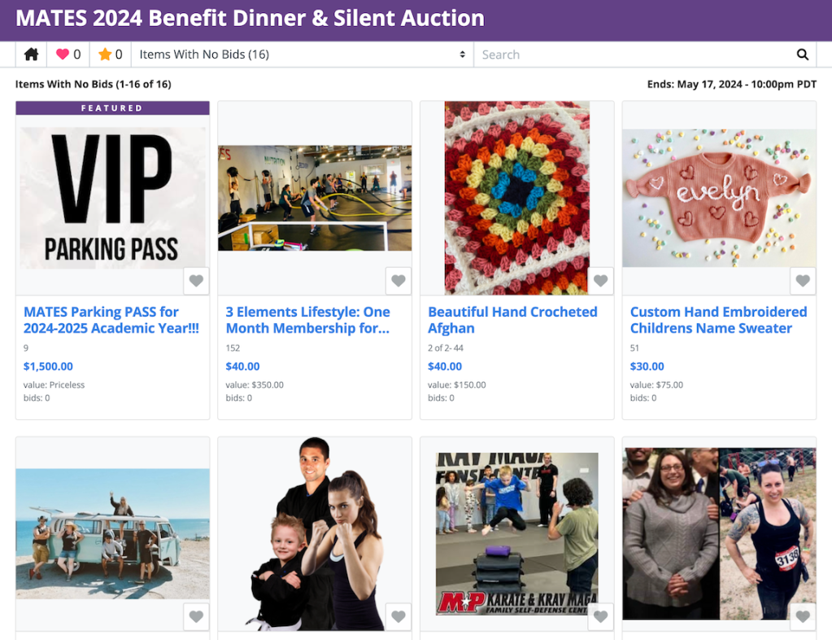The width and height of the screenshot is (832, 640).
Task: Favorite the Custom Embroidered Name Sweater
Action: click(x=803, y=281)
